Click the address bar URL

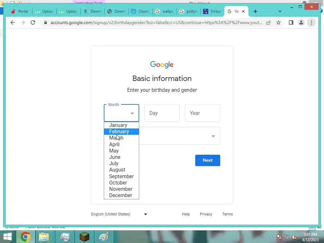pyautogui.click(x=156, y=22)
